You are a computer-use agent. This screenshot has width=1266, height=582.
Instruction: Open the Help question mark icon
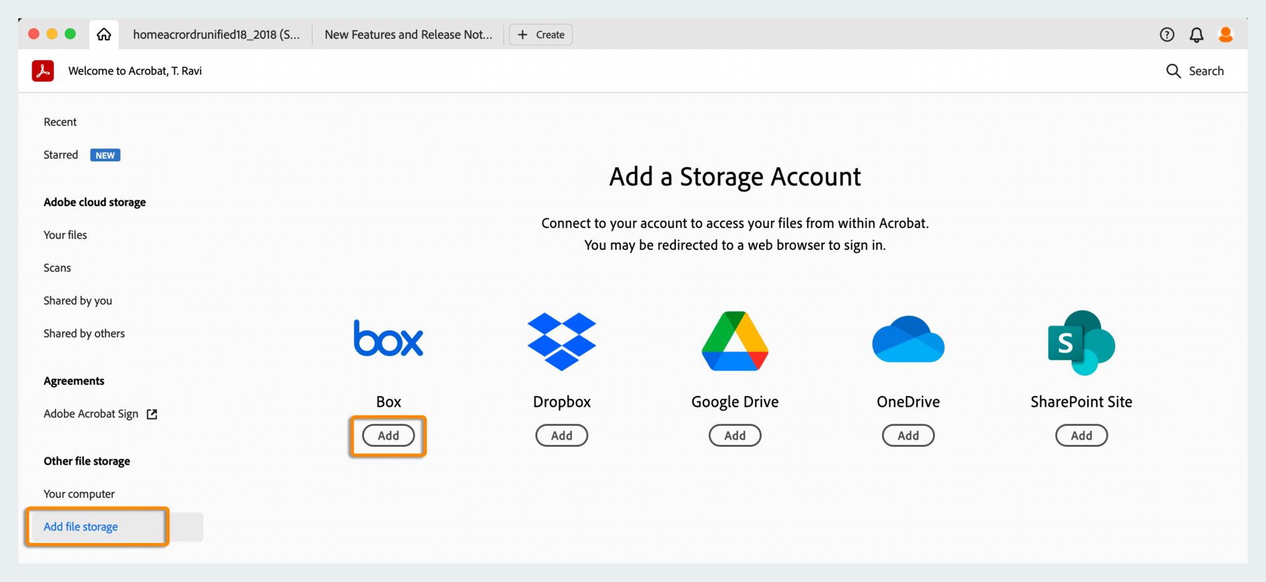(x=1166, y=35)
